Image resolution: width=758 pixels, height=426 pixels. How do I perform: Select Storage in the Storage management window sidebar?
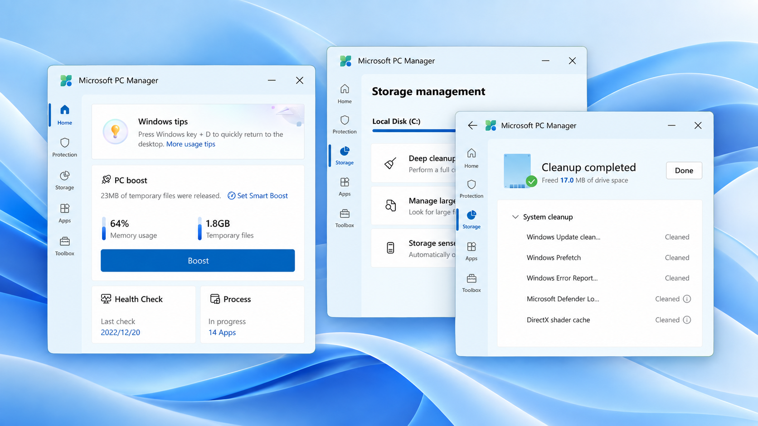345,156
